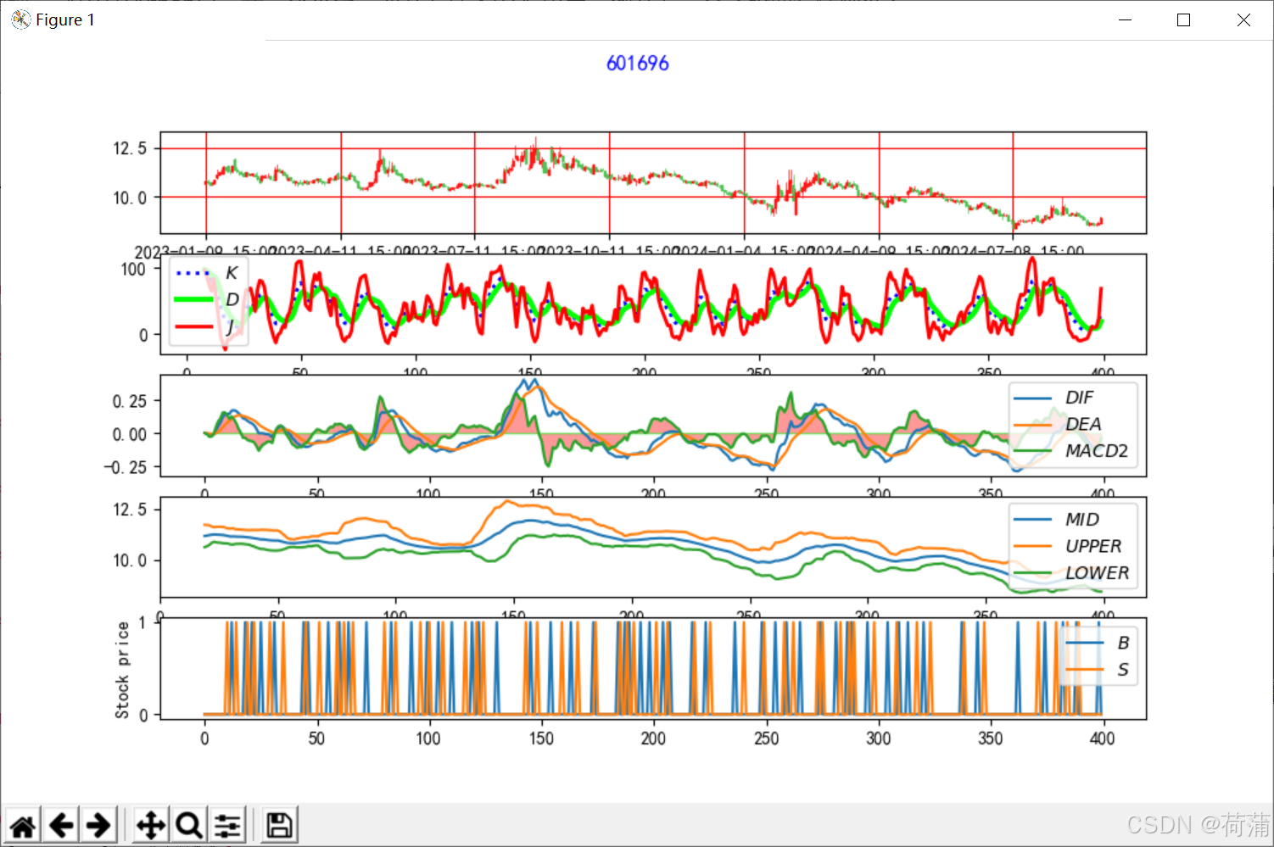Image resolution: width=1274 pixels, height=847 pixels.
Task: Click the LOWER legend label
Action: (1098, 573)
